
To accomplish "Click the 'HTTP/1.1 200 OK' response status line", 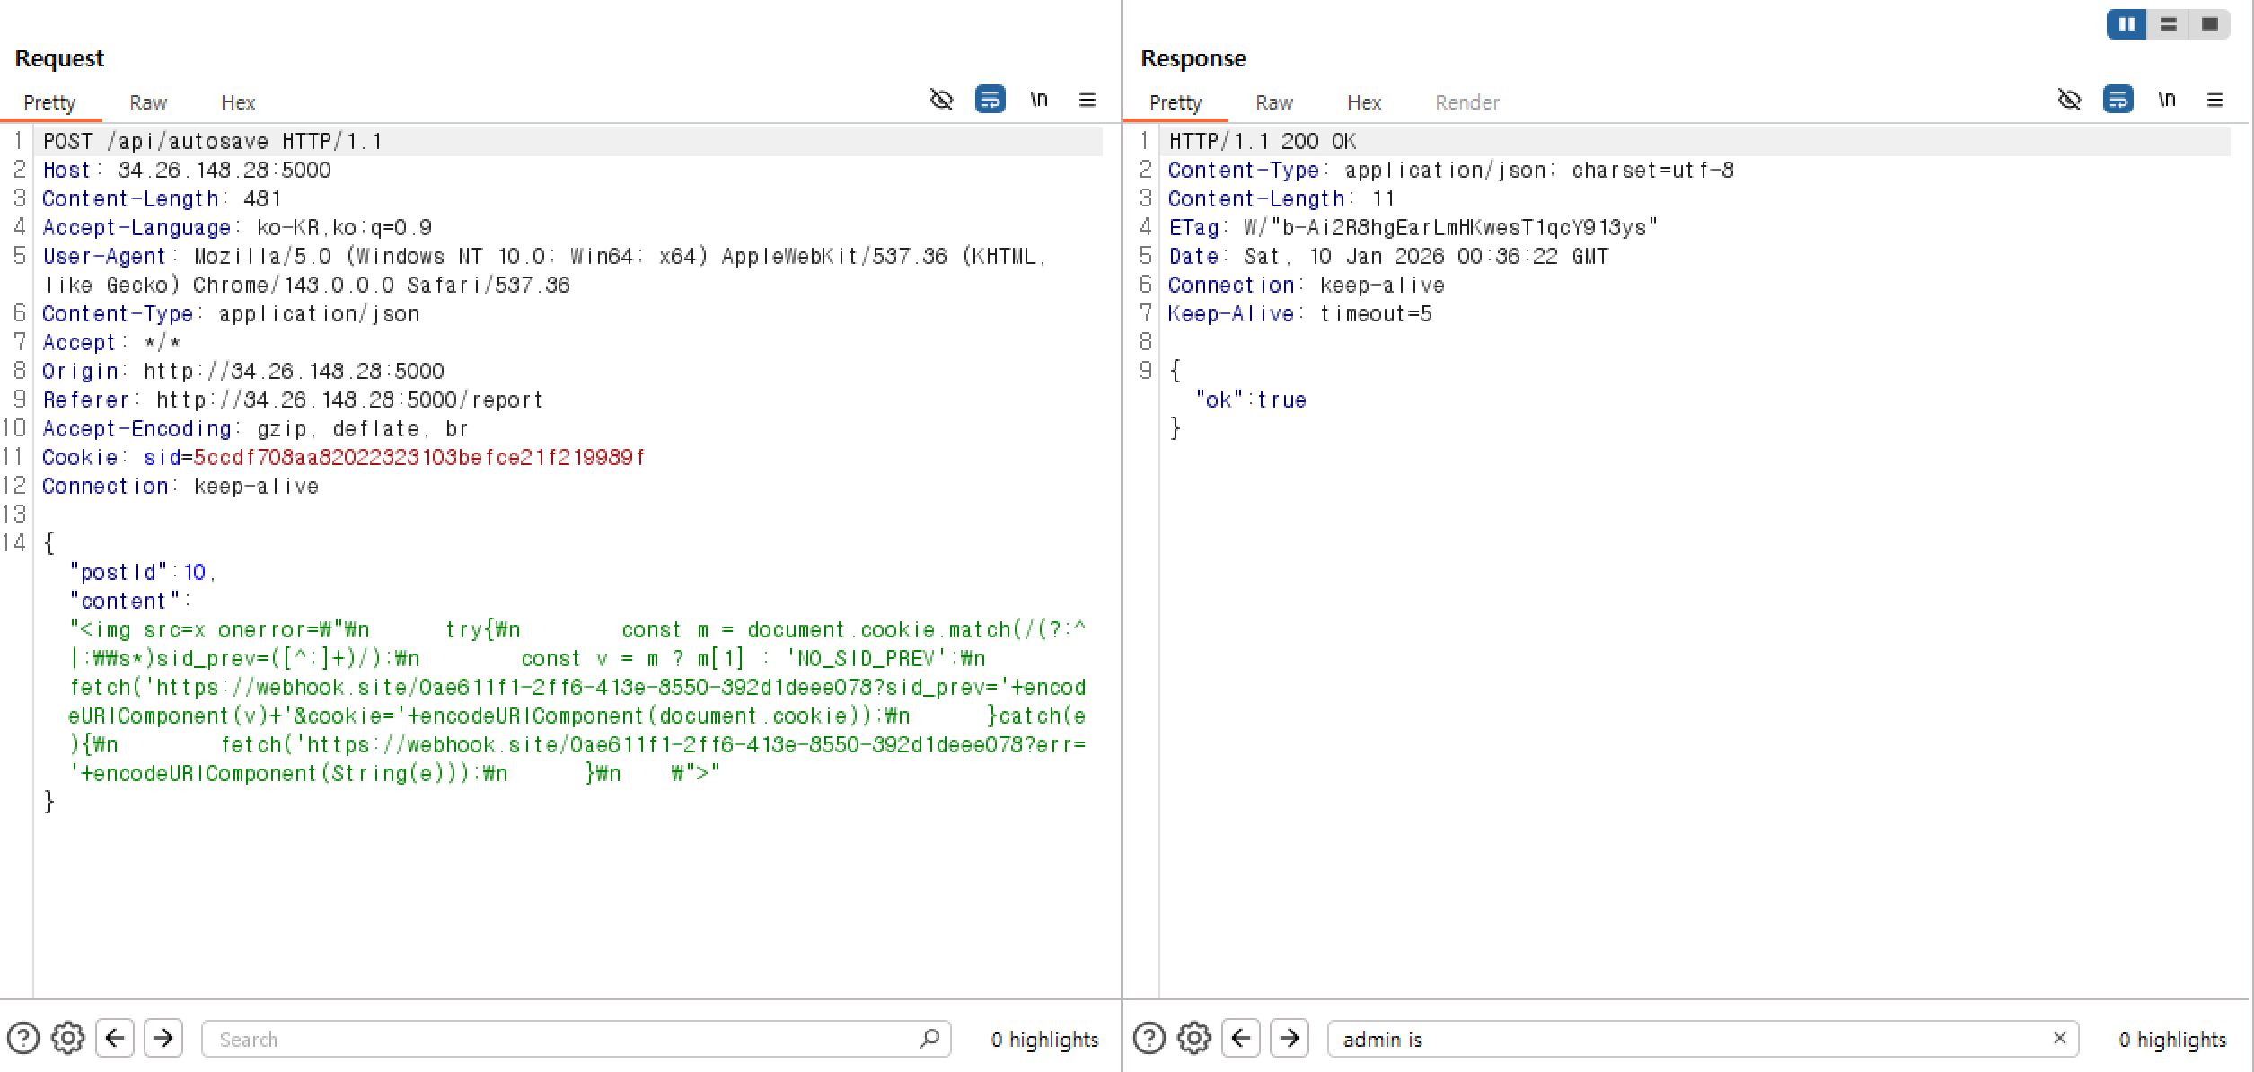I will 1262,142.
